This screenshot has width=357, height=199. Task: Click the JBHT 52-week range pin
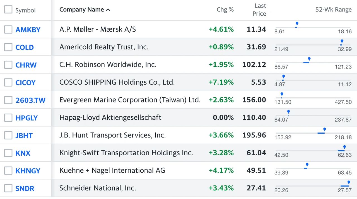click(x=324, y=130)
